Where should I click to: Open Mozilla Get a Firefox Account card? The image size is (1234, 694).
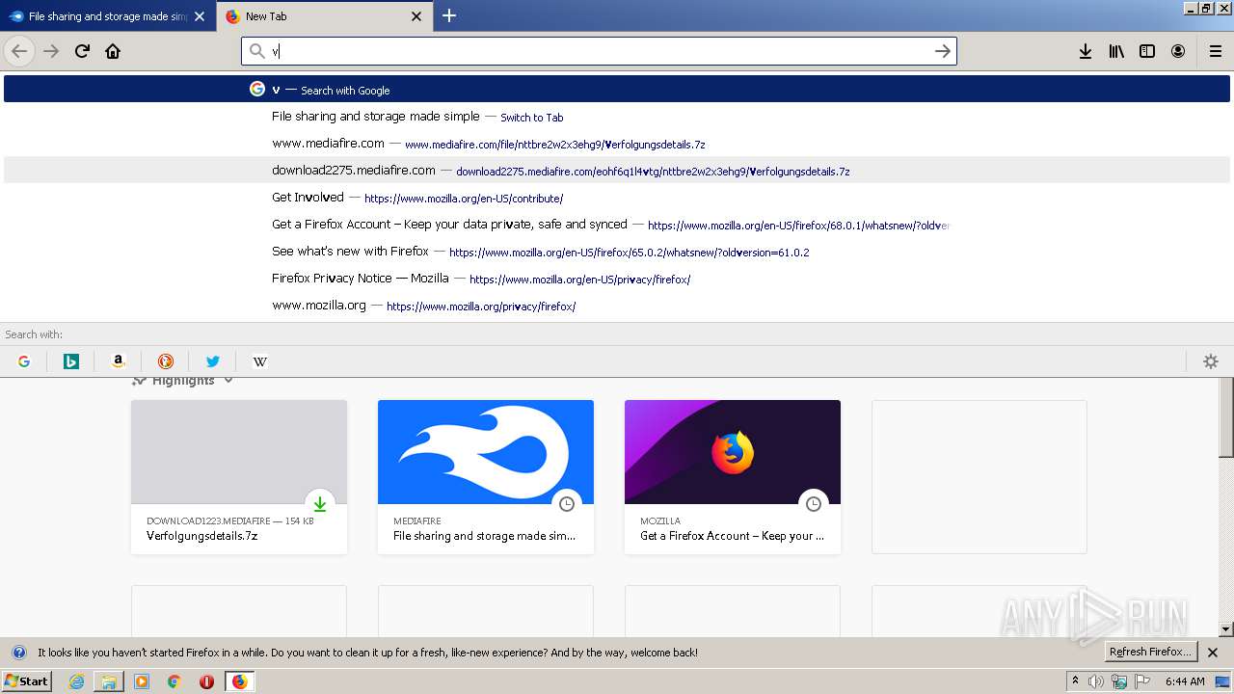tap(733, 477)
